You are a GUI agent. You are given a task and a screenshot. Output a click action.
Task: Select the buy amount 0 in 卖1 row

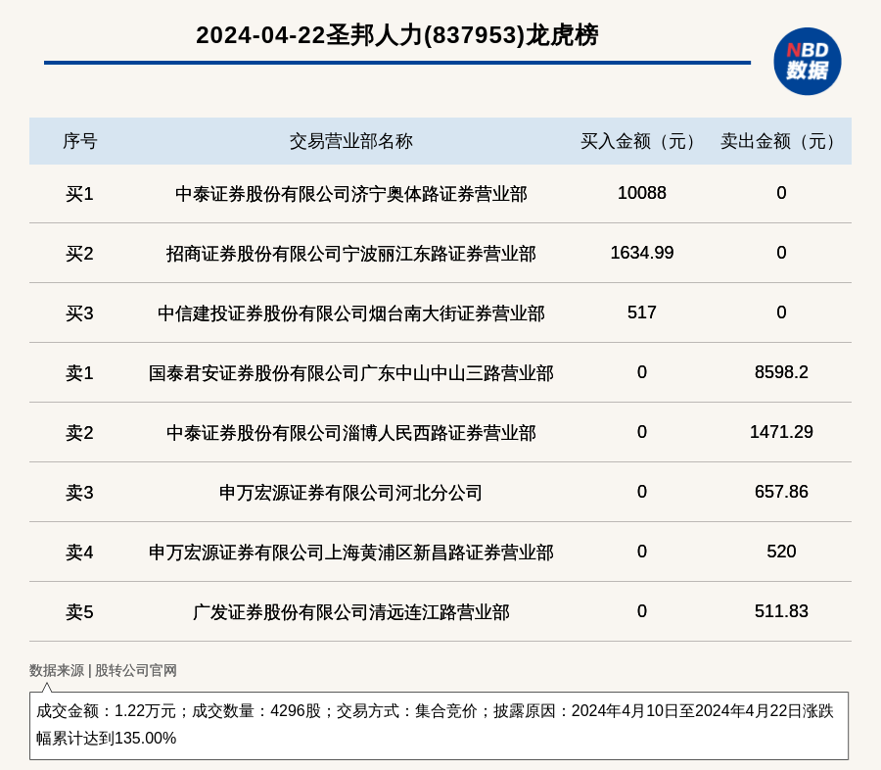coord(641,372)
